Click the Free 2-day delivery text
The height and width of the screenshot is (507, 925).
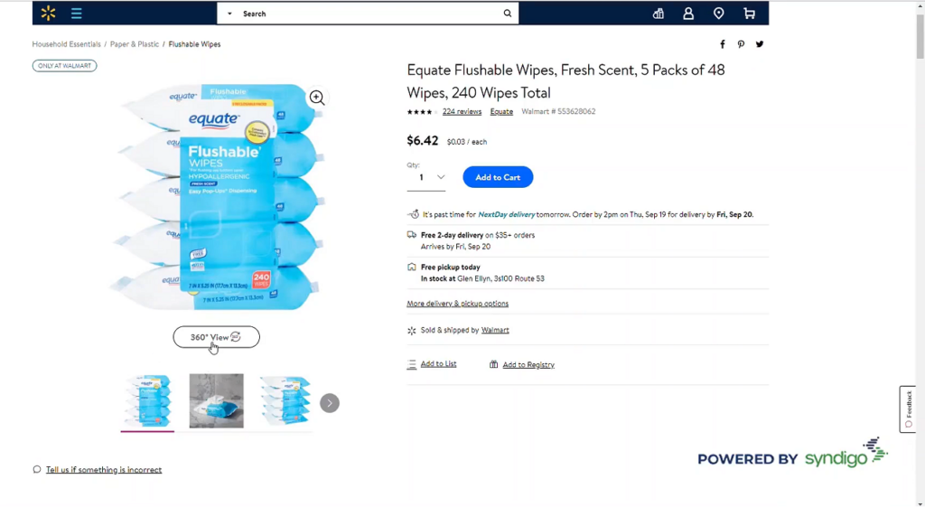pos(452,235)
